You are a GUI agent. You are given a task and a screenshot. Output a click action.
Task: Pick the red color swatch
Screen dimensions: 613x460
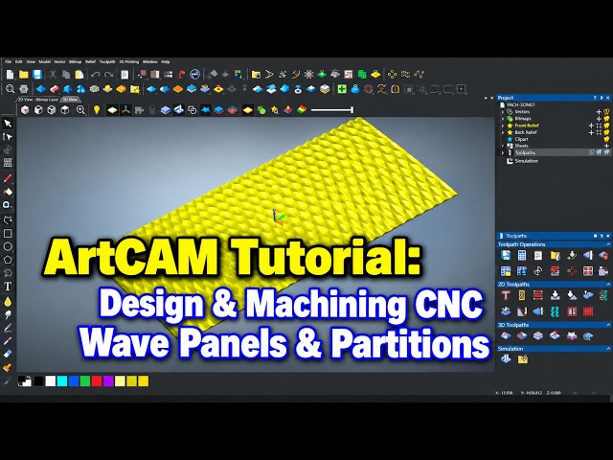(x=97, y=381)
